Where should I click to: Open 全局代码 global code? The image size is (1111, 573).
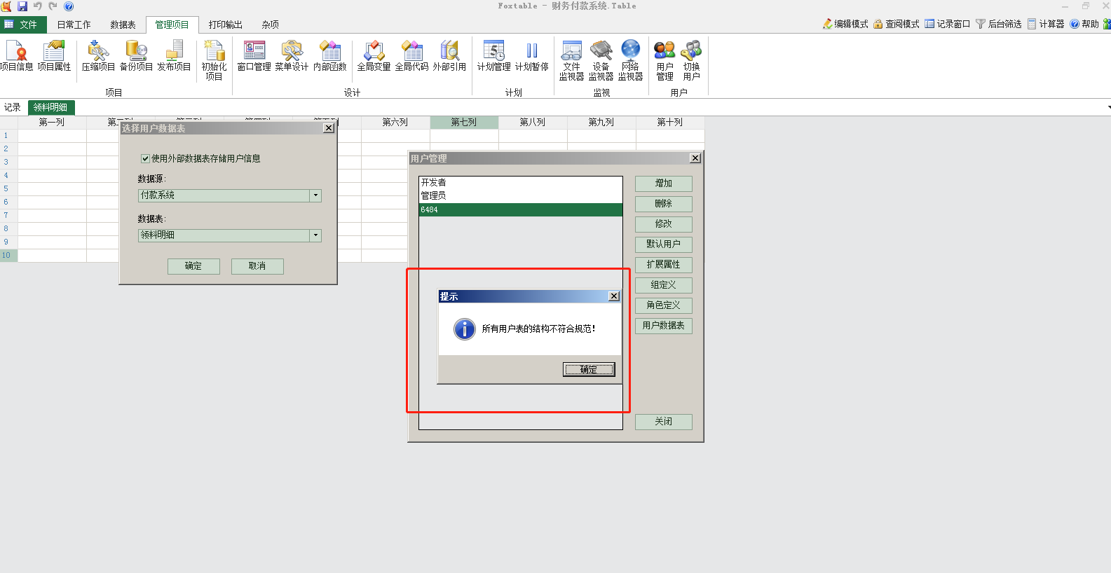coord(411,56)
